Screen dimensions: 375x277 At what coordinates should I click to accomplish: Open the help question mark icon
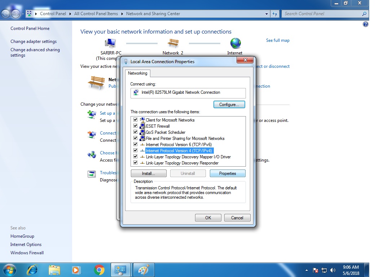(x=365, y=24)
